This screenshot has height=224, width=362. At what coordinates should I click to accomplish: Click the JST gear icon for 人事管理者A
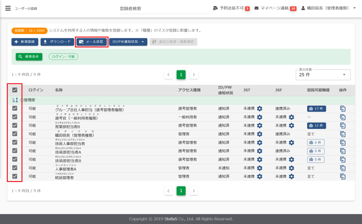(x=259, y=168)
